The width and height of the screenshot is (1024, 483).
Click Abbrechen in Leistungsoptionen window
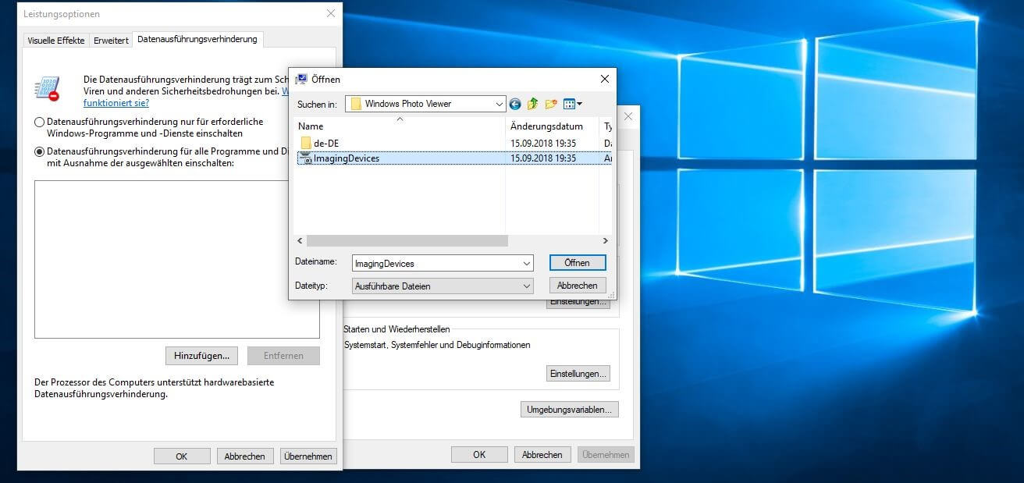pyautogui.click(x=245, y=456)
